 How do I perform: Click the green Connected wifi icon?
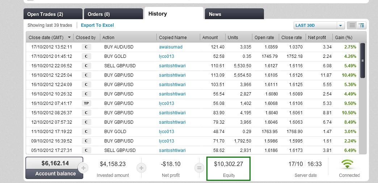tap(347, 165)
